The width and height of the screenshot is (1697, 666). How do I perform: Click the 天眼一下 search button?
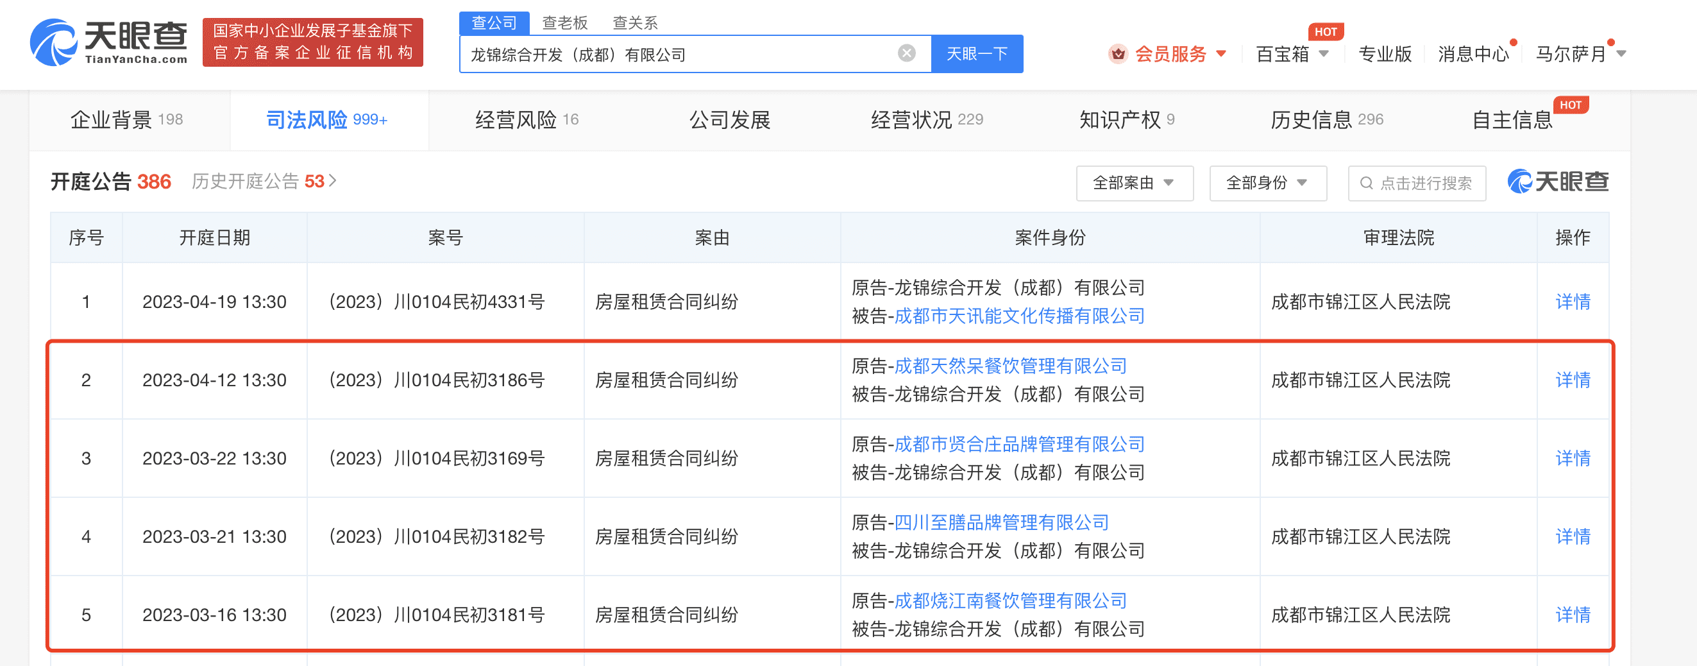(x=977, y=54)
